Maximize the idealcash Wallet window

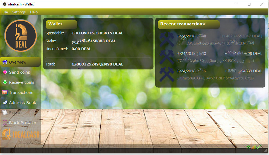pos(249,4)
